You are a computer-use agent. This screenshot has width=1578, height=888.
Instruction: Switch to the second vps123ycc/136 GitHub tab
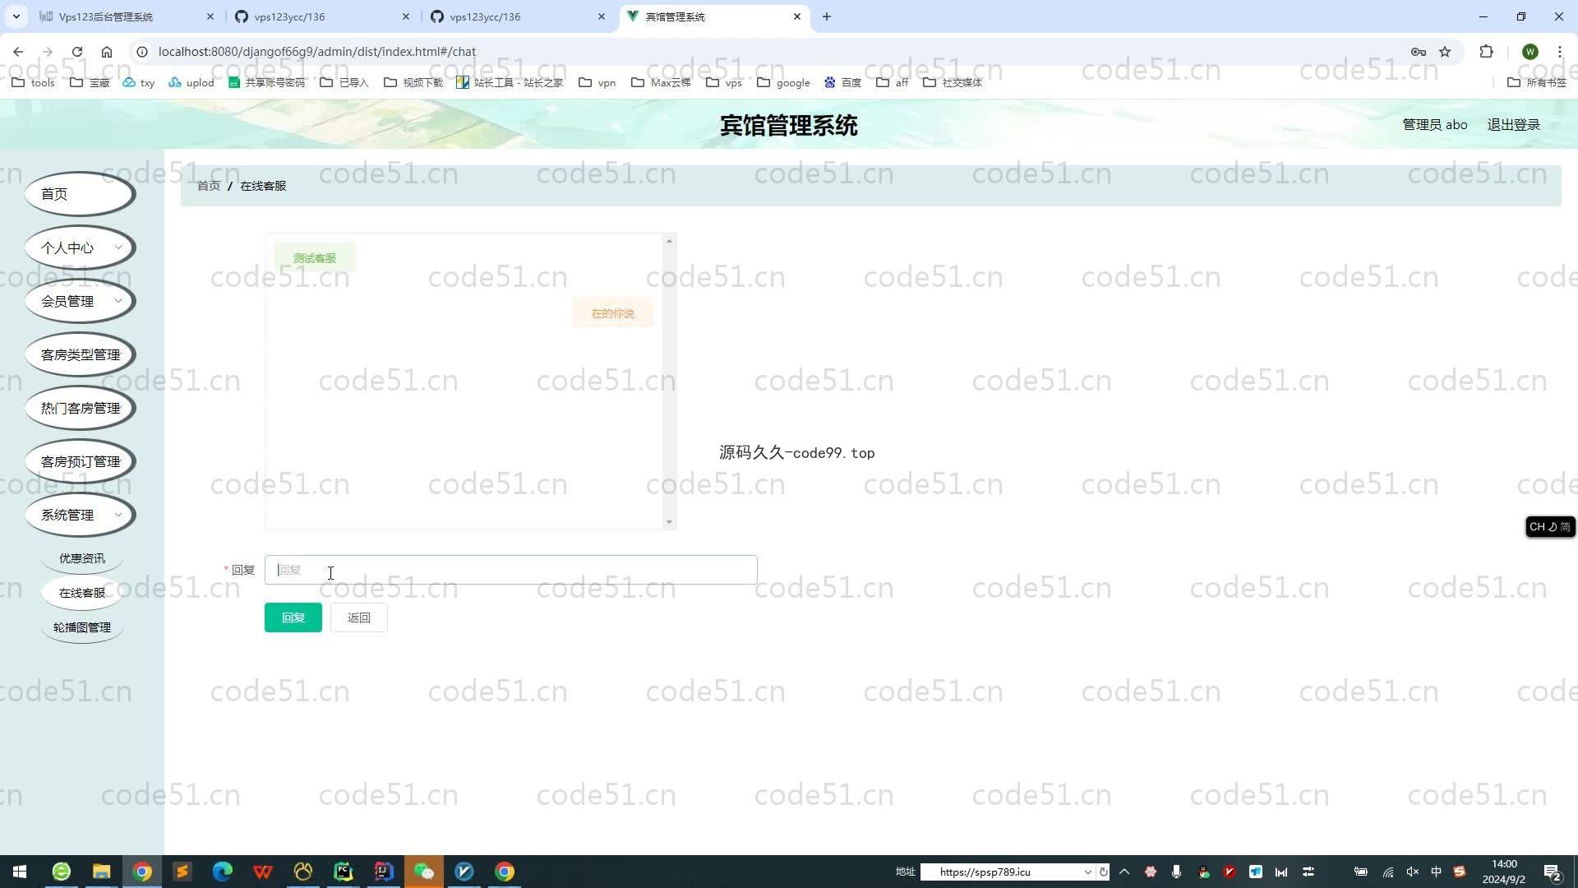(517, 16)
